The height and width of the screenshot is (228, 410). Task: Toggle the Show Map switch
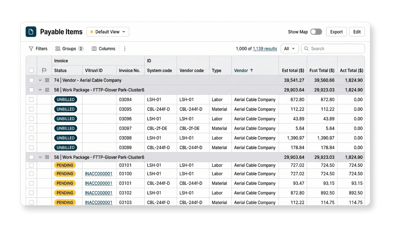pos(316,32)
